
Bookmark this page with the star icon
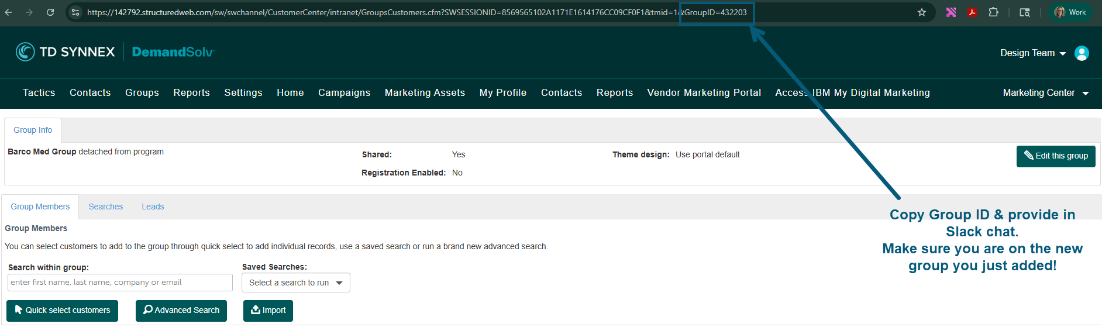point(922,12)
